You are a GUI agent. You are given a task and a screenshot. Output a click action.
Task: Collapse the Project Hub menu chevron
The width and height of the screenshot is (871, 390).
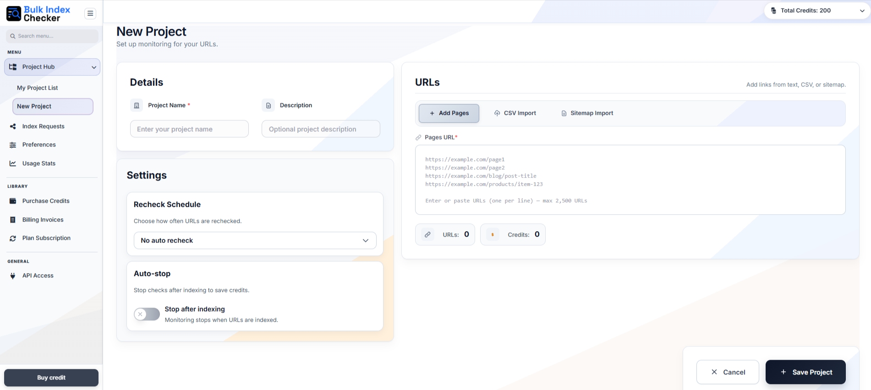pos(94,67)
